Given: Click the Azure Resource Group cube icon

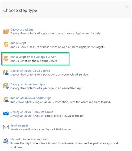Looking at the screenshot, I should (6, 114).
